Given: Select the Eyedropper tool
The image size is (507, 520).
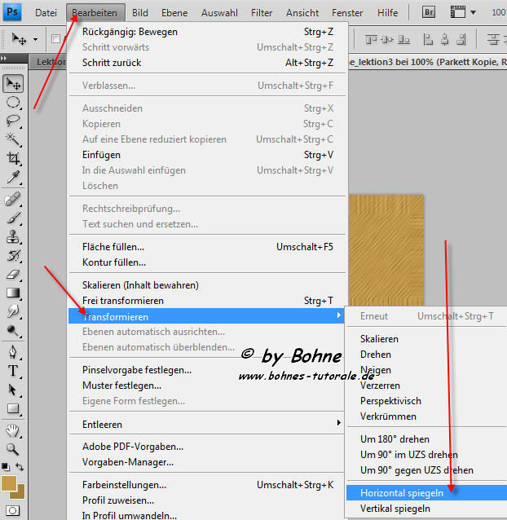Looking at the screenshot, I should [x=13, y=178].
